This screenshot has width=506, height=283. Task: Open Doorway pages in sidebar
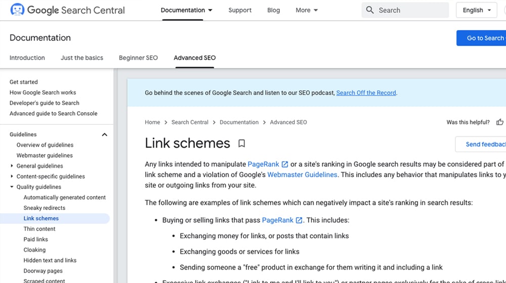point(43,271)
